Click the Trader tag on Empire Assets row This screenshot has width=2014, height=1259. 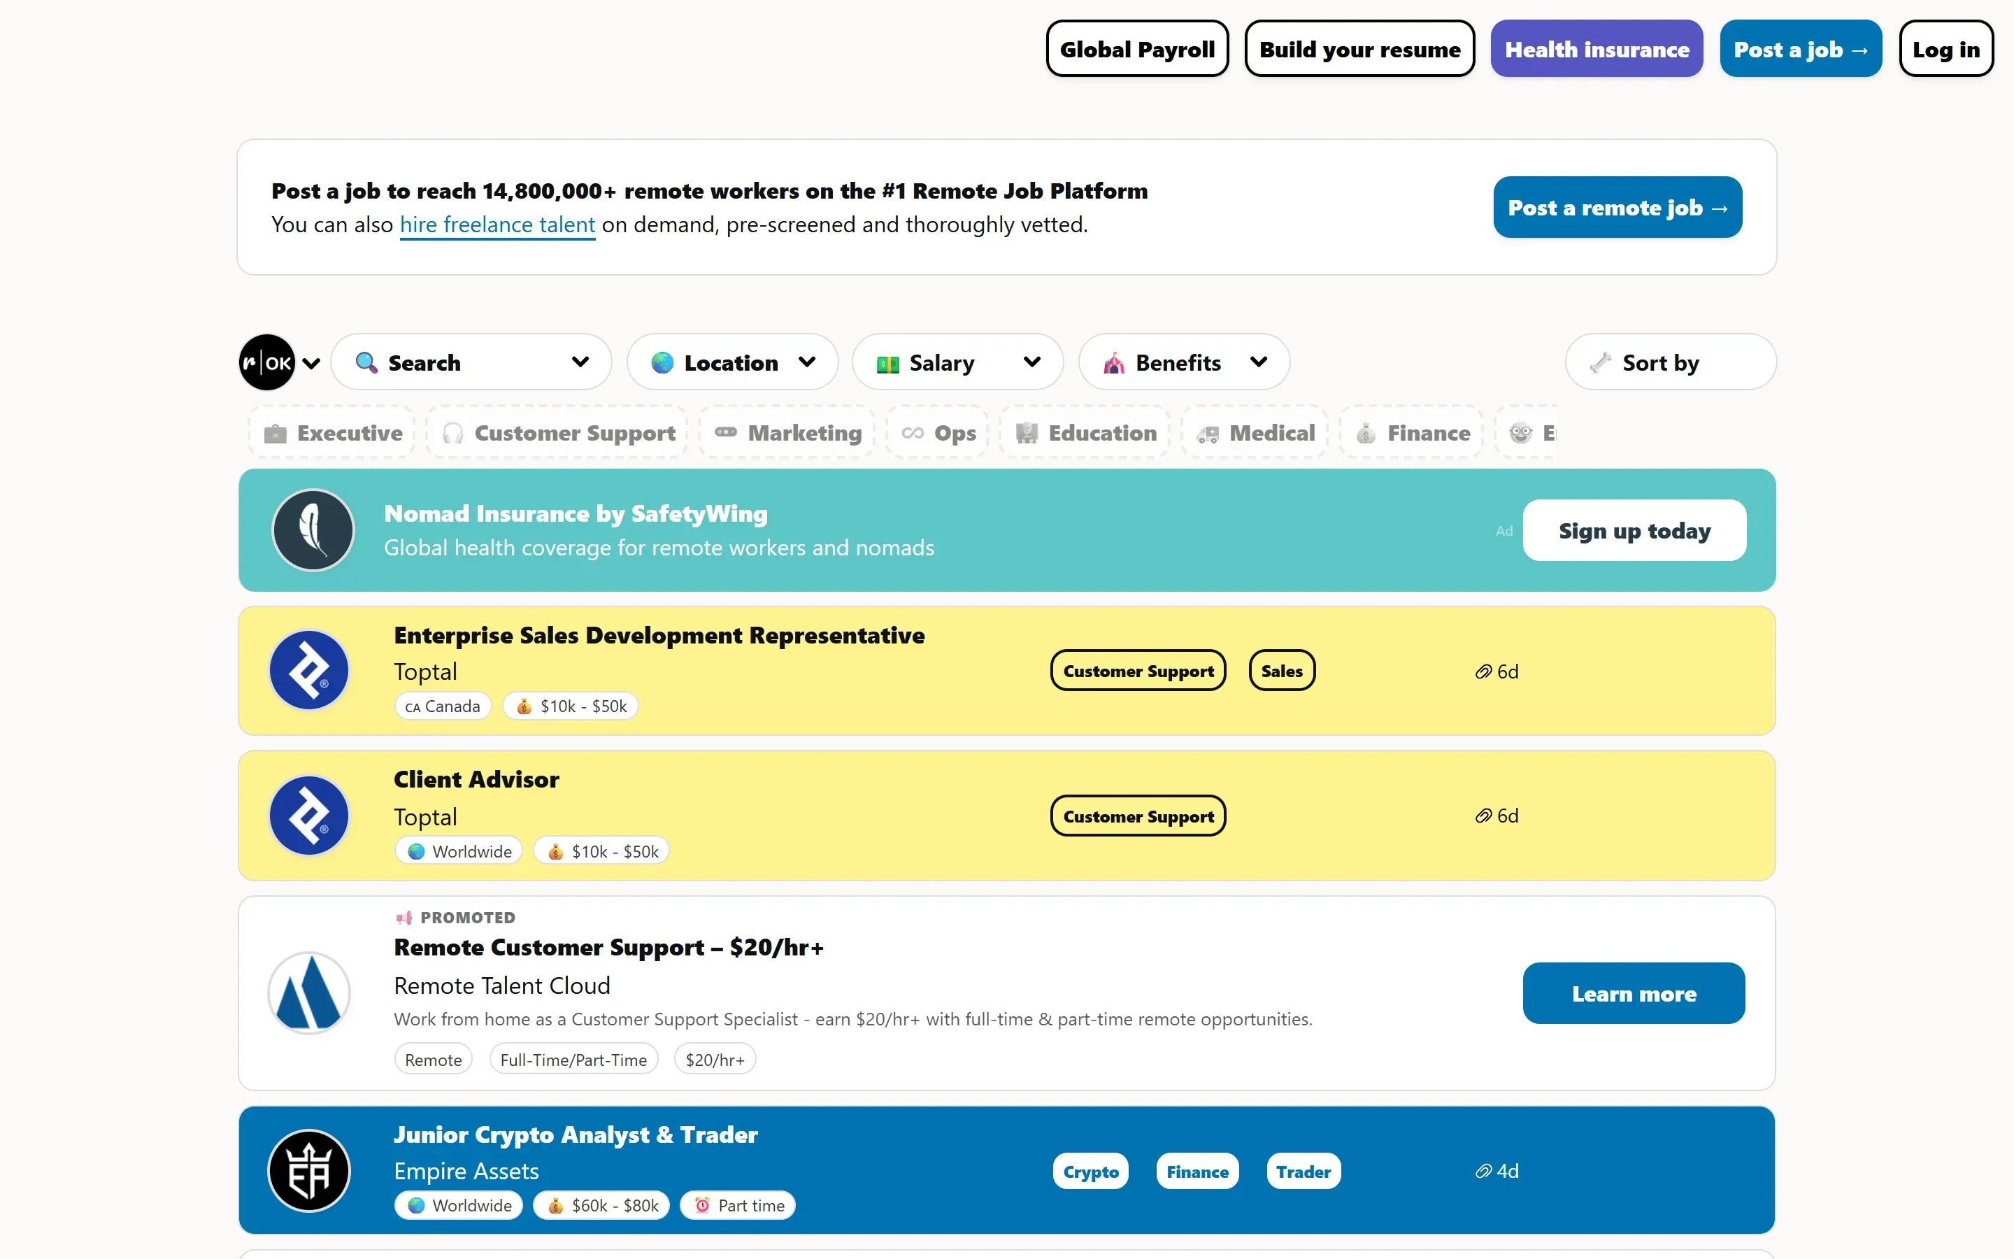pyautogui.click(x=1304, y=1171)
